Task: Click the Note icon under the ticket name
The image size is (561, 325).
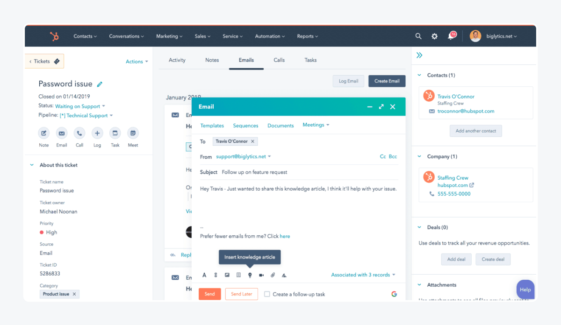Action: click(x=43, y=134)
